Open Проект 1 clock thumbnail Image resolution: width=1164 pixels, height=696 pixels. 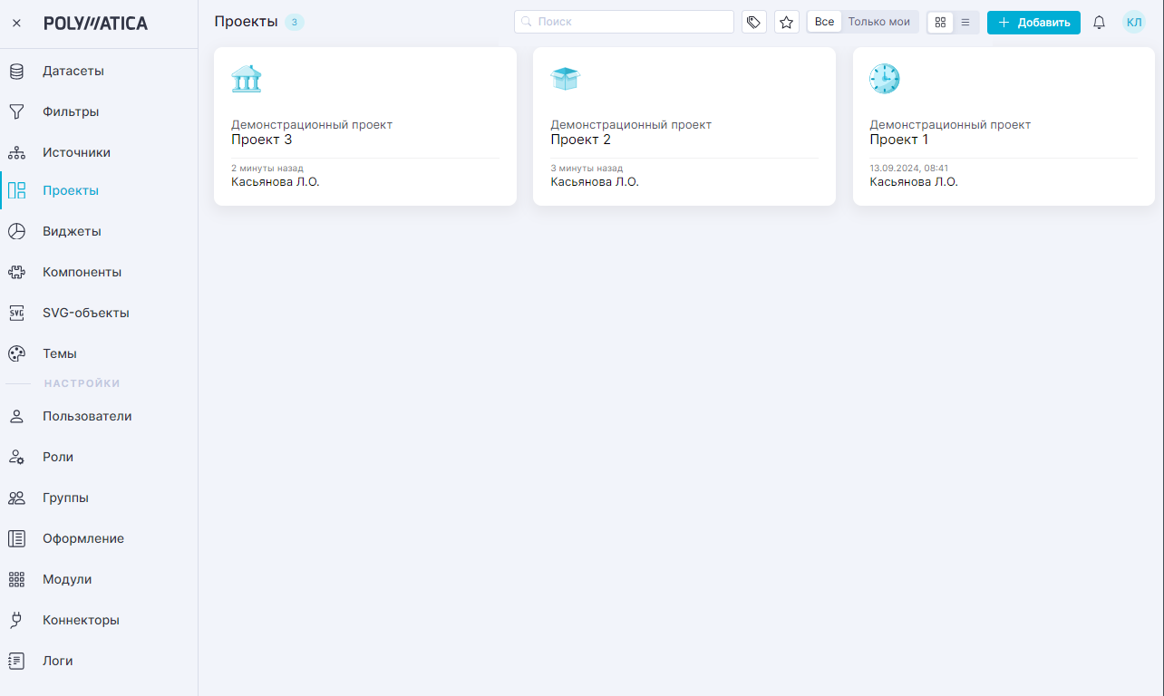(884, 79)
